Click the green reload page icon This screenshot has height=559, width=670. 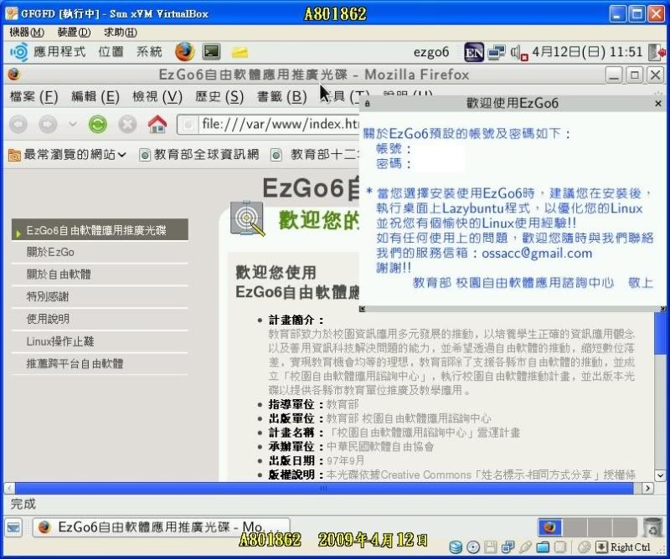tap(98, 125)
